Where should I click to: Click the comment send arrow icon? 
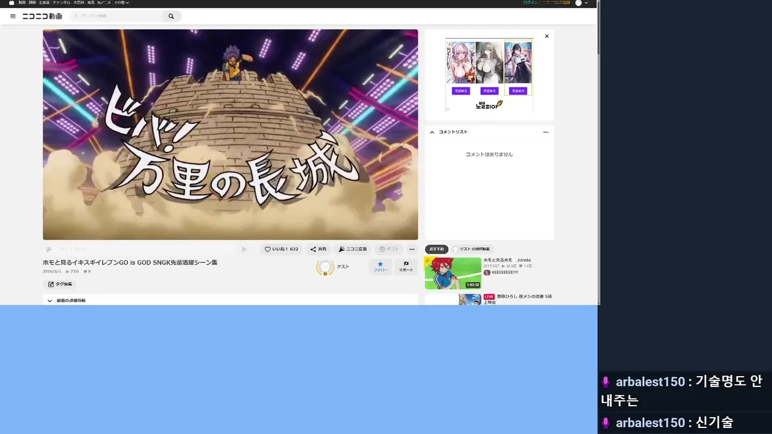click(x=244, y=249)
